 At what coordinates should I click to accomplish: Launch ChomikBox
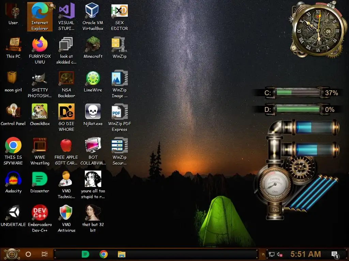[x=40, y=115]
